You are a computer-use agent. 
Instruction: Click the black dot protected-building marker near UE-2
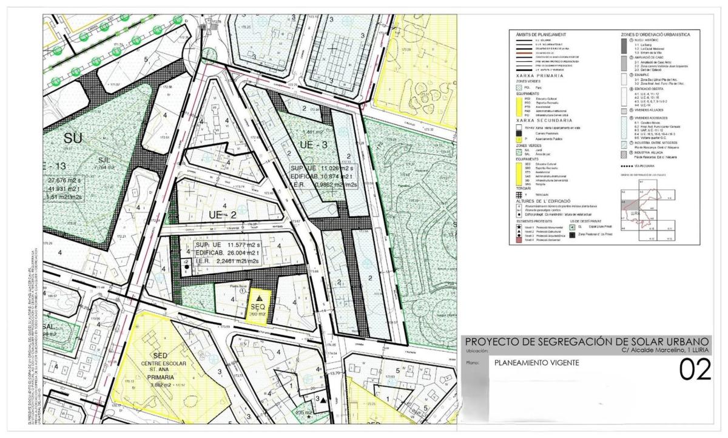pyautogui.click(x=186, y=267)
